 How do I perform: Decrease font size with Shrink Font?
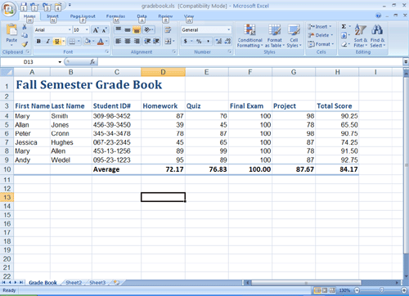pos(105,29)
